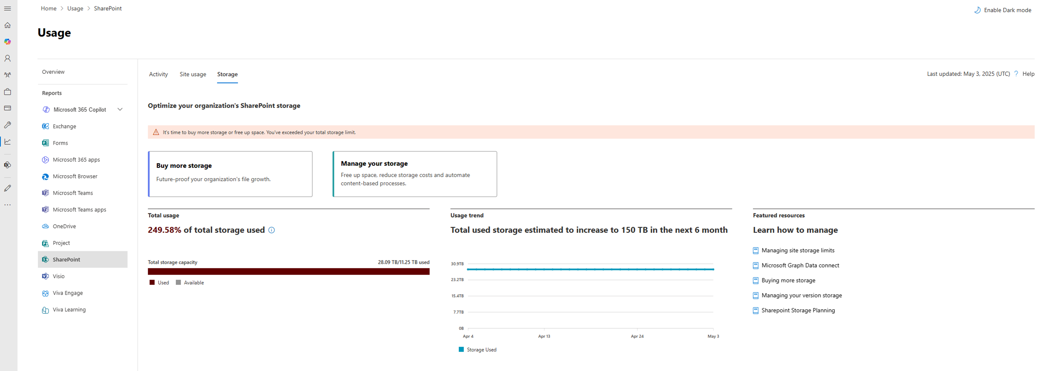The height and width of the screenshot is (371, 1043).
Task: Go to Home via the breadcrumb
Action: pos(49,9)
